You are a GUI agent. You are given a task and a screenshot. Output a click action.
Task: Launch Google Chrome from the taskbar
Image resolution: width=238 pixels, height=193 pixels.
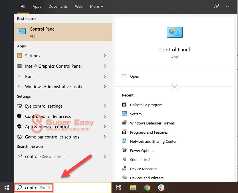(147, 188)
